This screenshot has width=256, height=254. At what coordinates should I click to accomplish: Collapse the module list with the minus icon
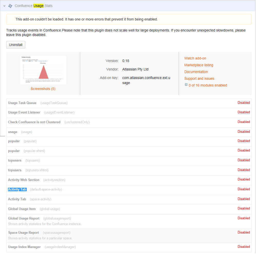point(186,85)
